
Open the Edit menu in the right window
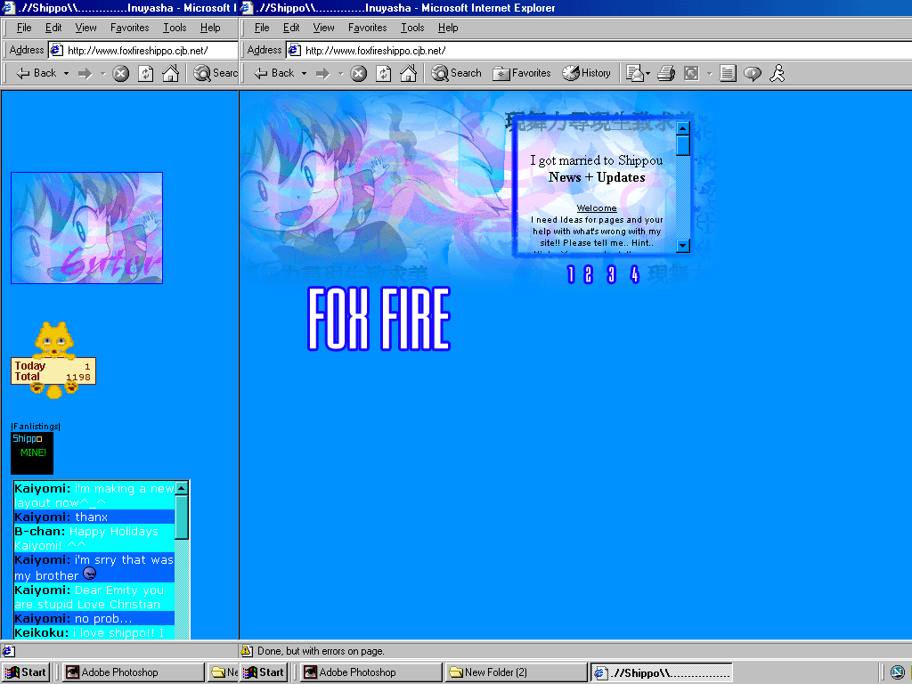291,28
